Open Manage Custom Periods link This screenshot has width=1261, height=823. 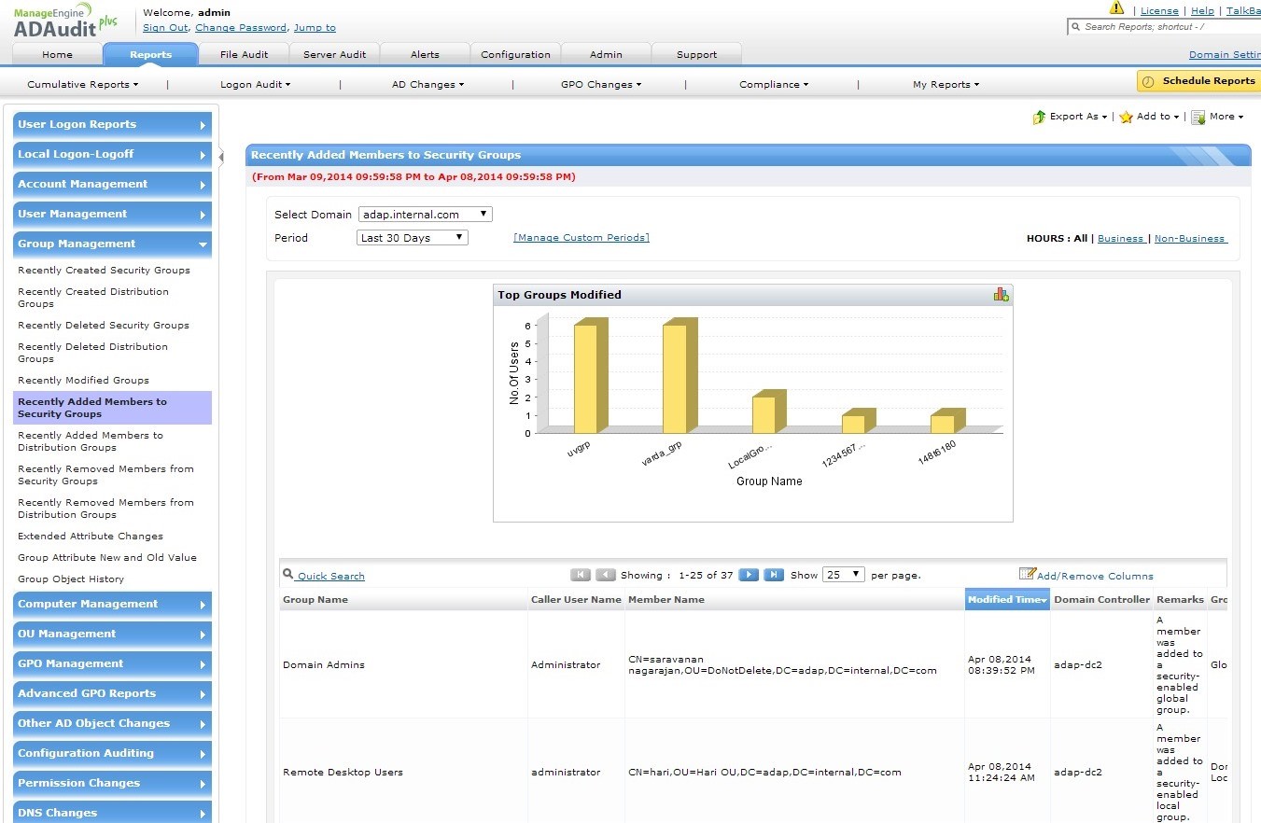pos(581,238)
